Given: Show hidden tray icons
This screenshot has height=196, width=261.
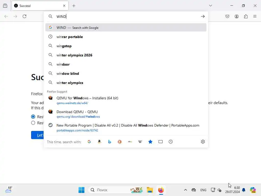Looking at the screenshot, I should [x=186, y=190].
